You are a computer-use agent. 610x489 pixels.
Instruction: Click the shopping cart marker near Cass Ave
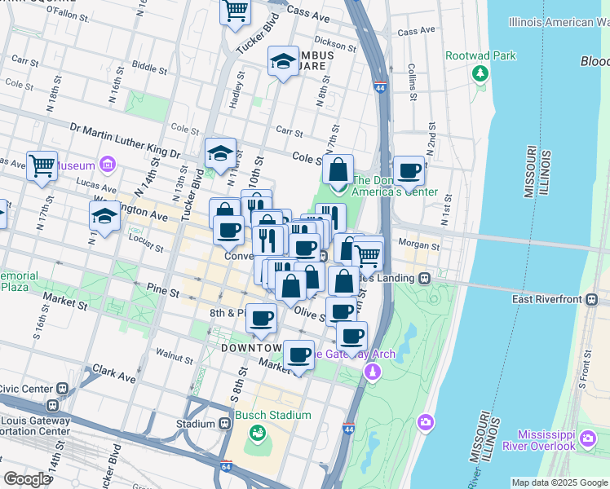[x=235, y=13]
